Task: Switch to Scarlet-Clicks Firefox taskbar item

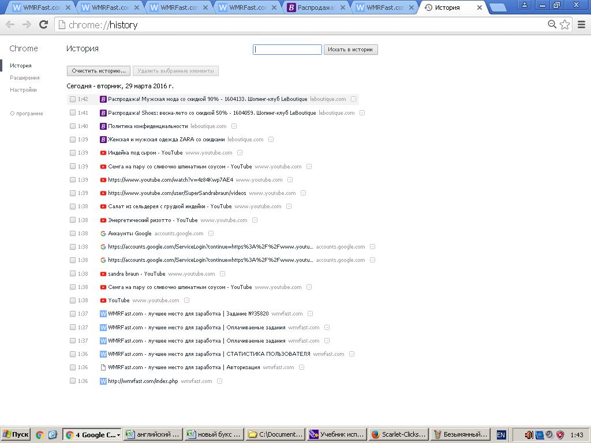Action: click(x=398, y=435)
